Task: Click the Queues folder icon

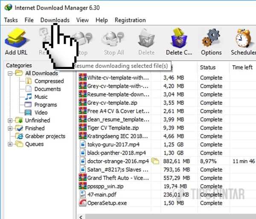Action: point(19,144)
